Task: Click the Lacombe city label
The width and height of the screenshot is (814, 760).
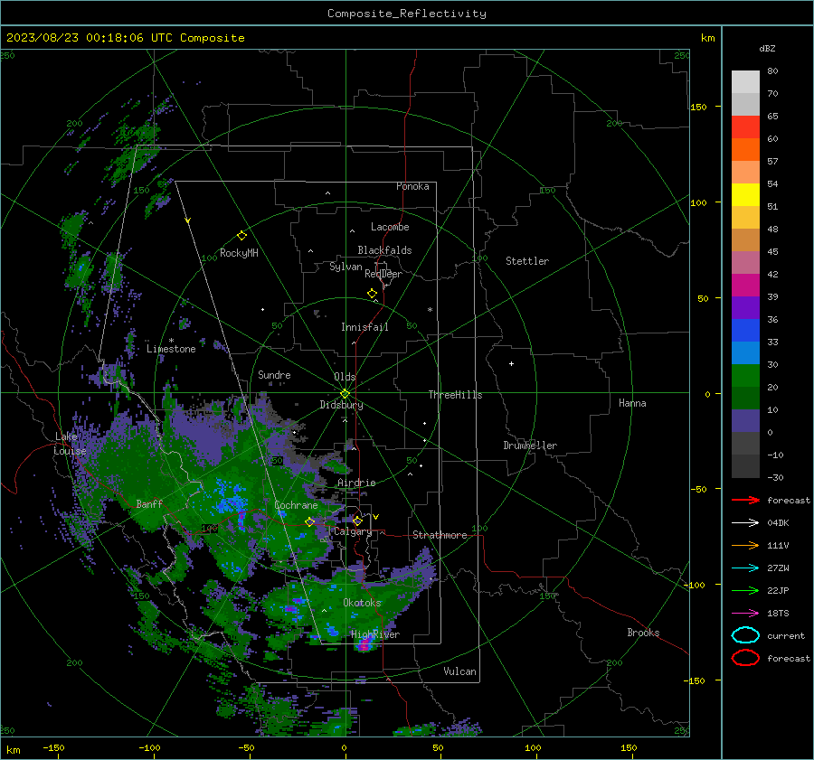Action: pyautogui.click(x=390, y=227)
